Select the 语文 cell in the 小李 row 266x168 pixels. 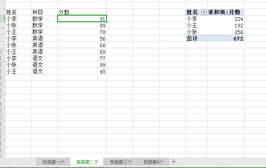click(x=45, y=58)
